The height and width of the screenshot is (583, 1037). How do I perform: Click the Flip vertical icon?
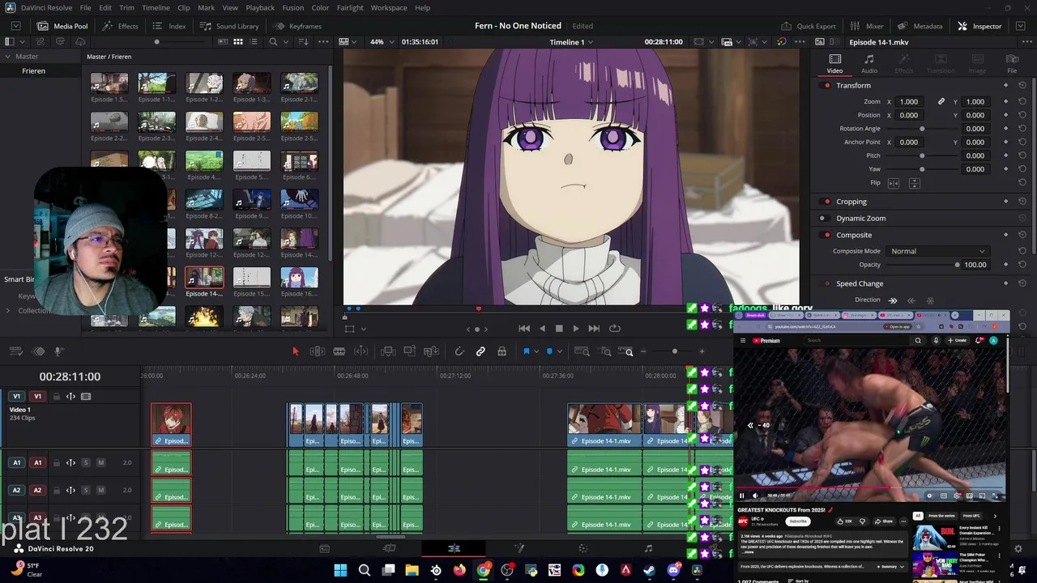914,183
